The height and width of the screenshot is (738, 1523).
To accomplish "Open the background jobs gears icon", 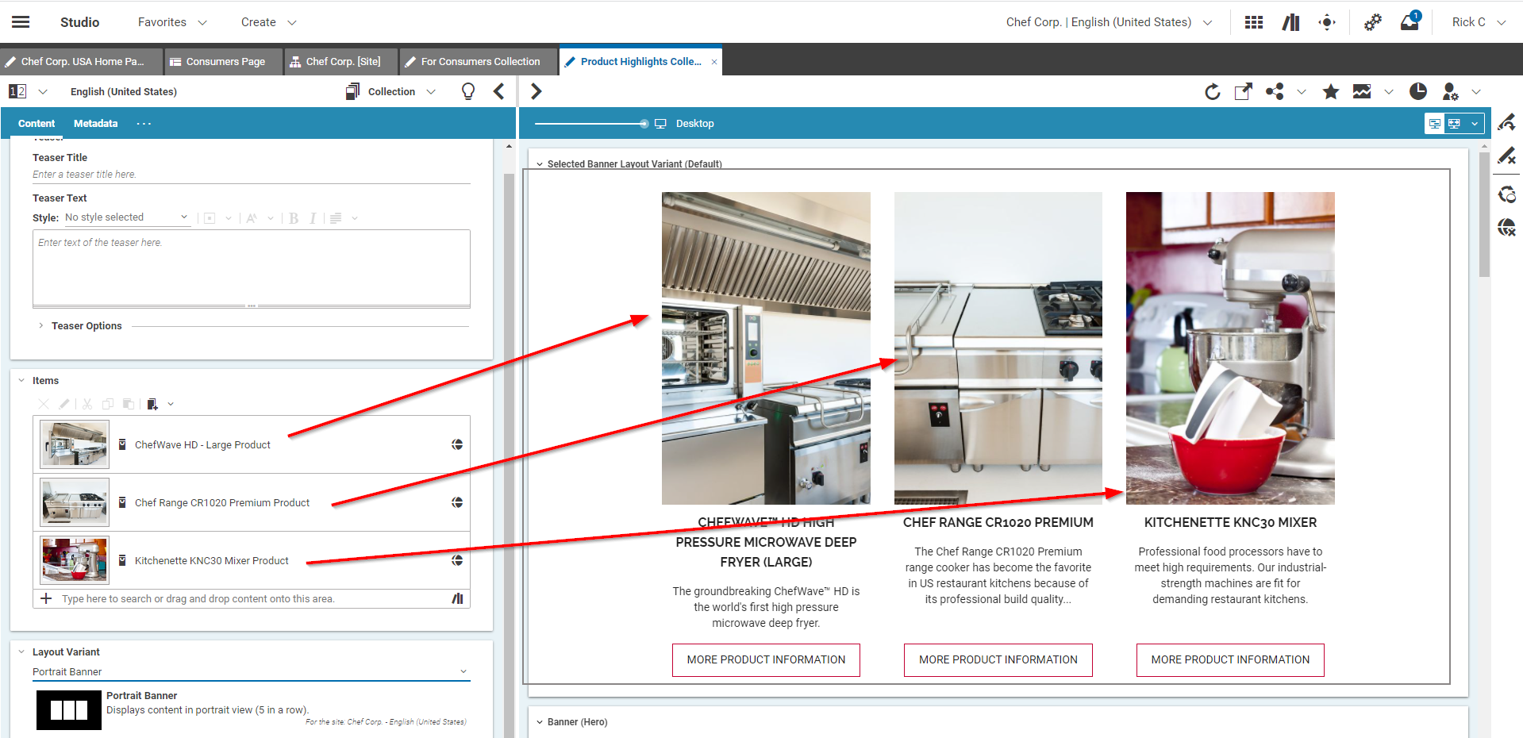I will tap(1373, 22).
